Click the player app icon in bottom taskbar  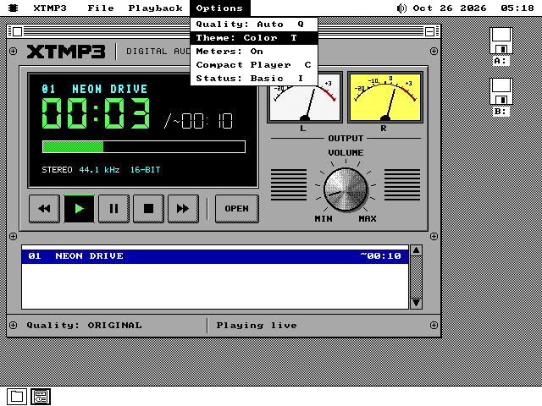tap(41, 397)
